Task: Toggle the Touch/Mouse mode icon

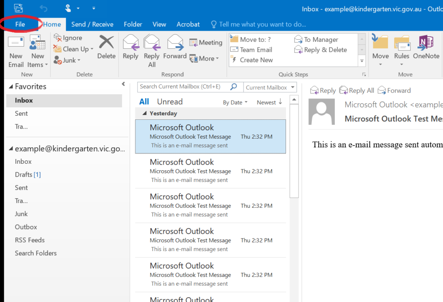Action: click(68, 8)
